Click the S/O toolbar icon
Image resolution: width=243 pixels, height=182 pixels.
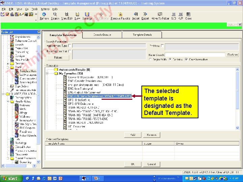tap(173, 16)
